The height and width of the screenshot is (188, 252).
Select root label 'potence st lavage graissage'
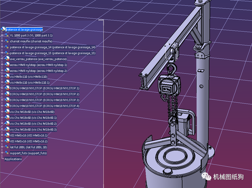[24, 29]
